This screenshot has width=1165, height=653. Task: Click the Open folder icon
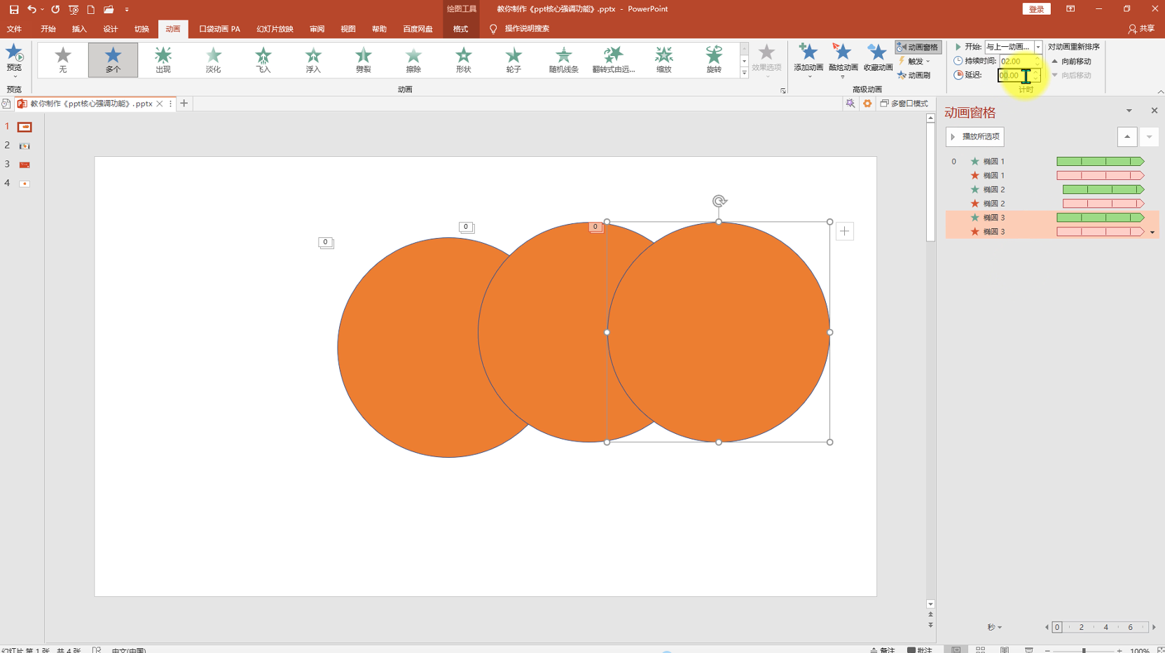(x=109, y=9)
